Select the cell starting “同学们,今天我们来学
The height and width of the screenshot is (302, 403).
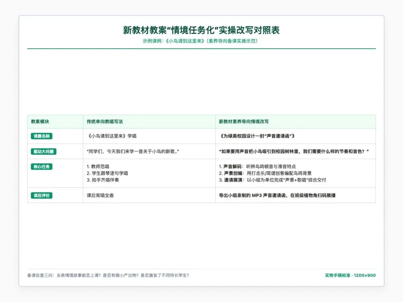pos(149,151)
